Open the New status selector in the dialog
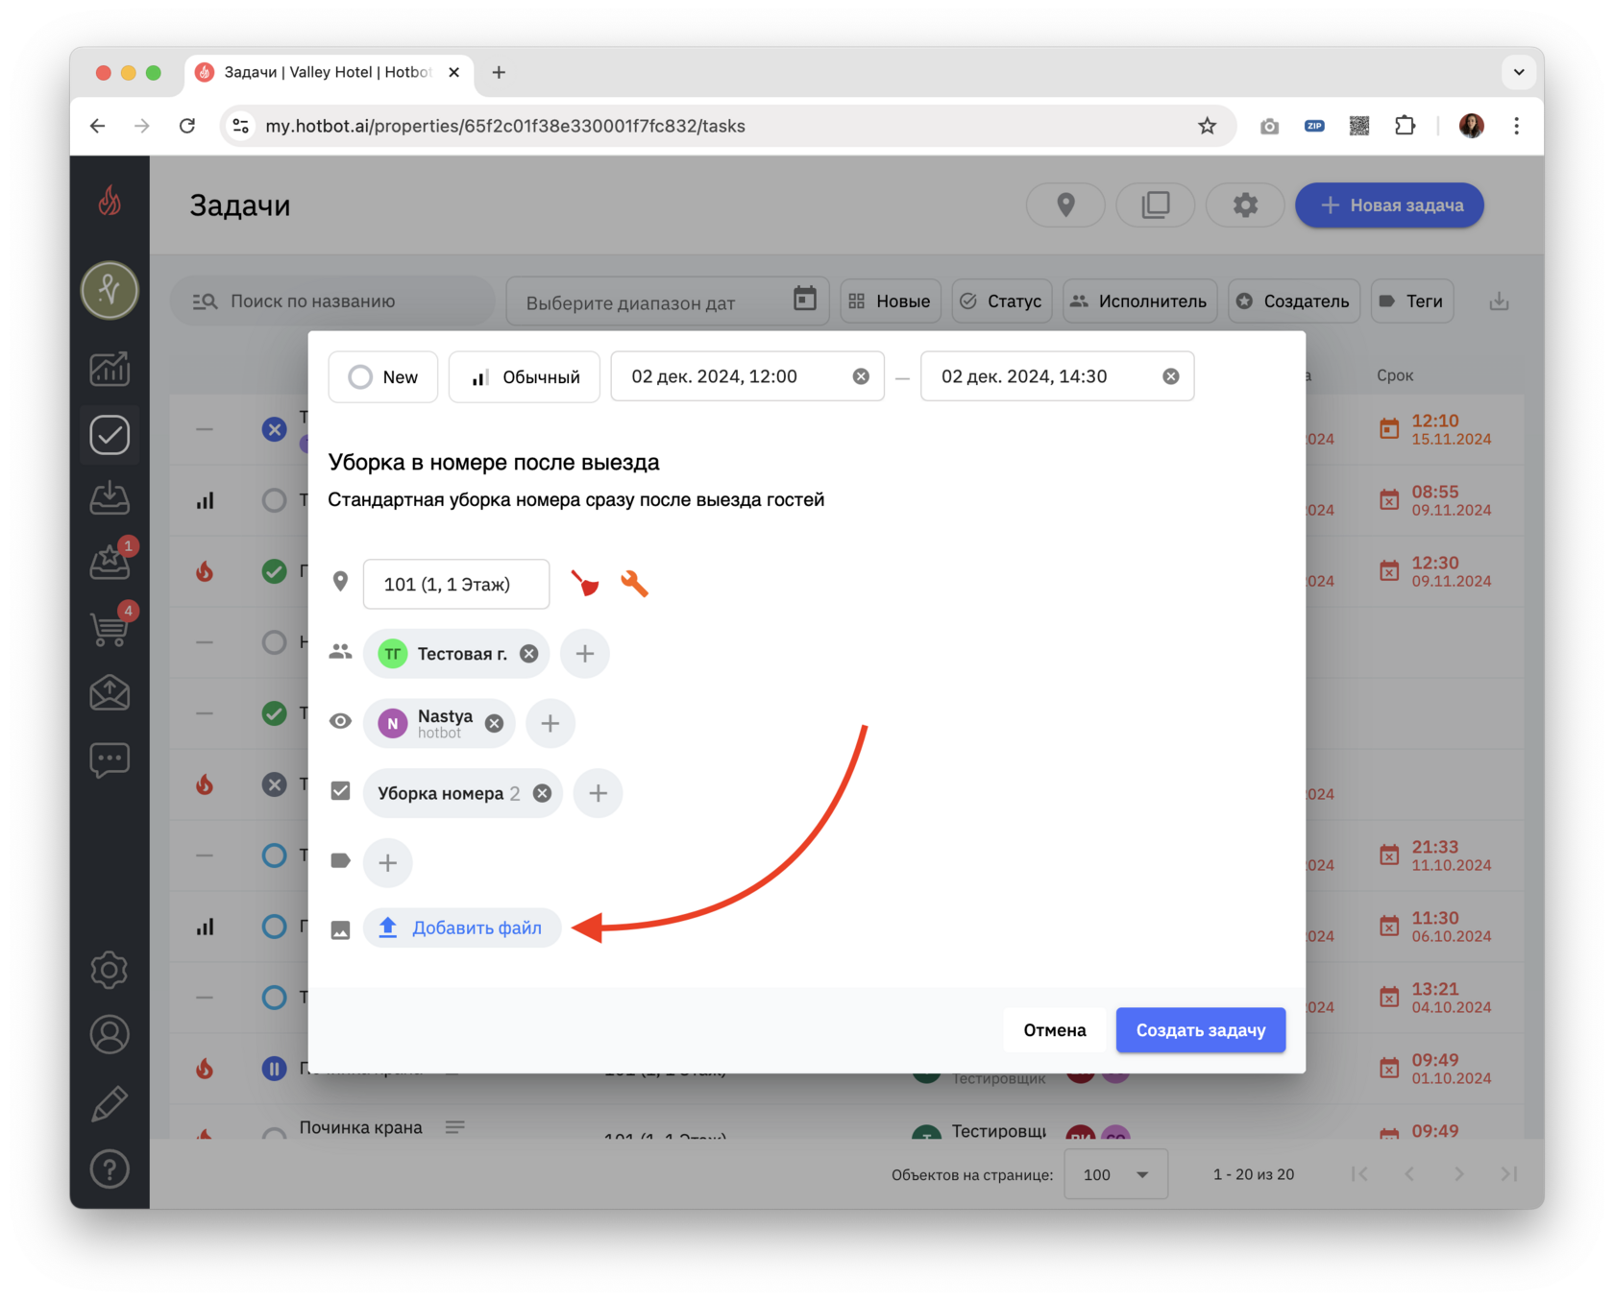The width and height of the screenshot is (1614, 1301). tap(383, 376)
